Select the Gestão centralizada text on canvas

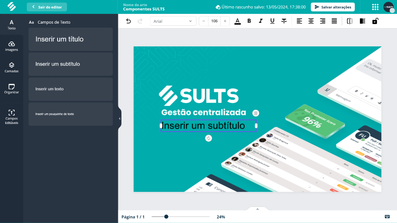(204, 112)
